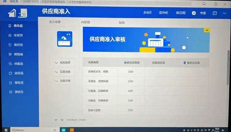Image resolution: width=231 pixels, height=132 pixels.
Task: Click the value 900 in the table
Action: coord(131,81)
